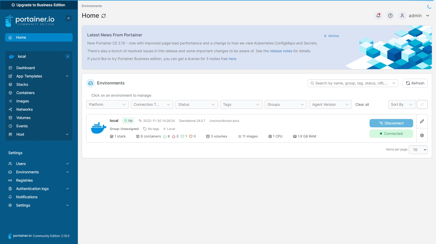Edit the local environment with pencil icon
The width and height of the screenshot is (436, 244).
click(422, 121)
